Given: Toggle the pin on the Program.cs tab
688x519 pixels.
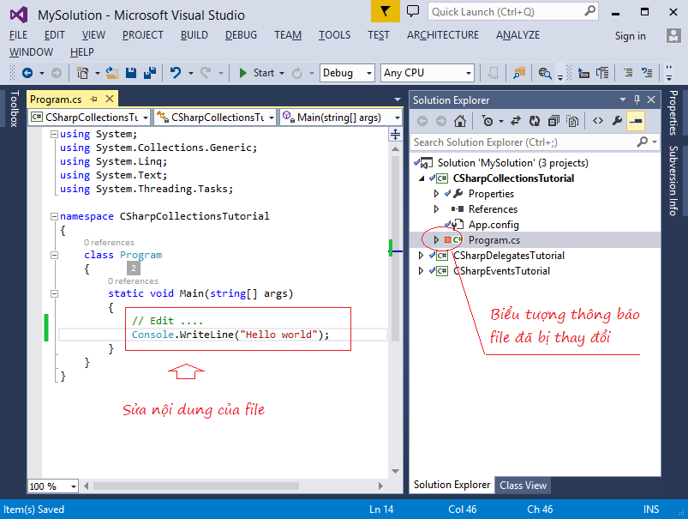Looking at the screenshot, I should pyautogui.click(x=94, y=100).
